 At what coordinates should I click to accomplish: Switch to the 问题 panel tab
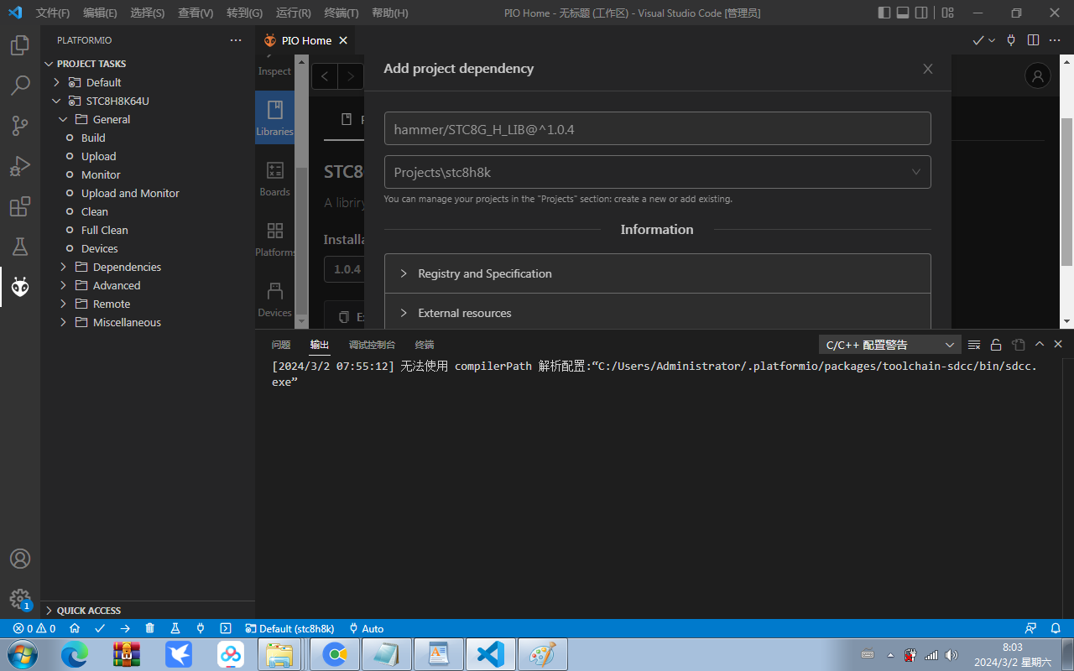281,345
